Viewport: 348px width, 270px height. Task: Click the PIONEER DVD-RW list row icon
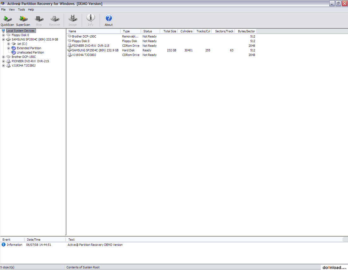coord(70,45)
